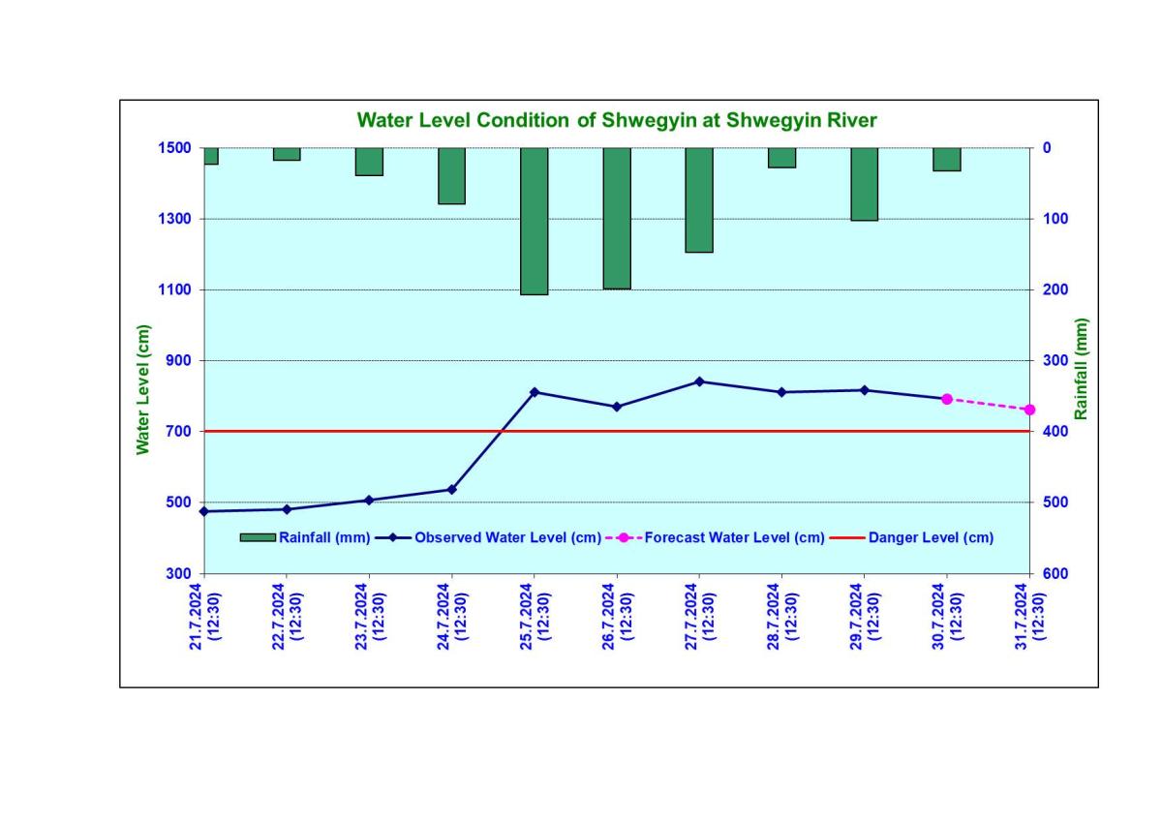The height and width of the screenshot is (822, 1162).
Task: Click the observed water level marker on 24.7.2024
Action: pyautogui.click(x=452, y=489)
